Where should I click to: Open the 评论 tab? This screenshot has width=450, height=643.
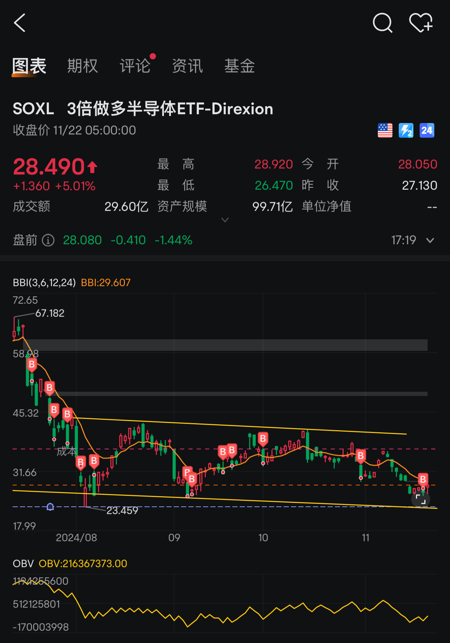coord(135,66)
